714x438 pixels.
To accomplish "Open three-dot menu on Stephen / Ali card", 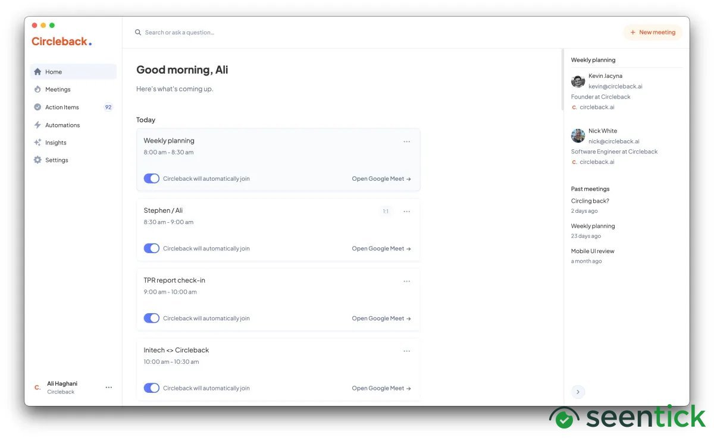I will [407, 211].
